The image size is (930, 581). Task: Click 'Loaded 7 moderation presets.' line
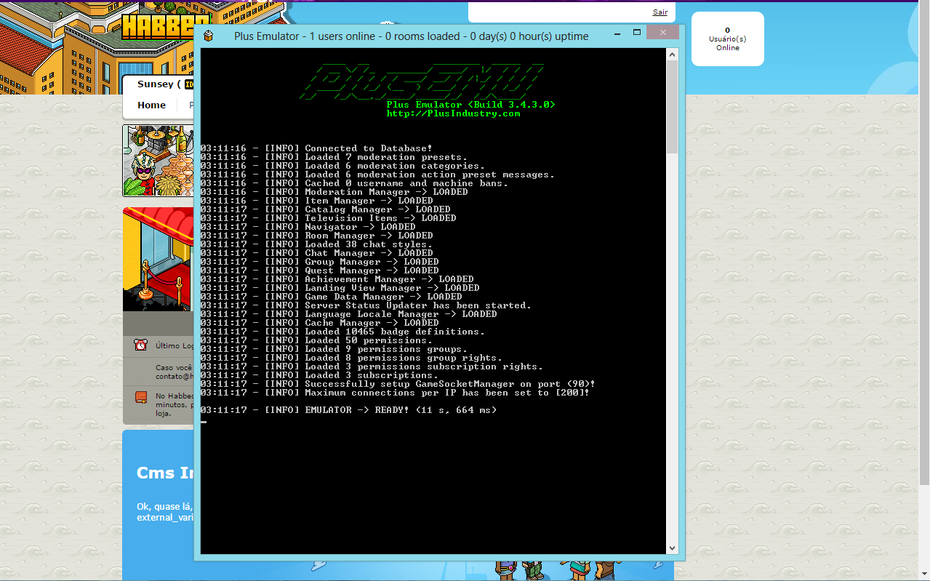coord(334,157)
